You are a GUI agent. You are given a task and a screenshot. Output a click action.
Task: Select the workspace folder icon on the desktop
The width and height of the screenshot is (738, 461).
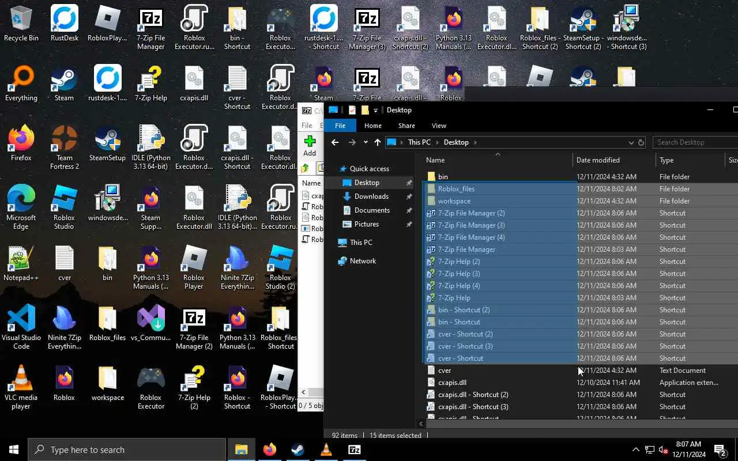pos(108,384)
